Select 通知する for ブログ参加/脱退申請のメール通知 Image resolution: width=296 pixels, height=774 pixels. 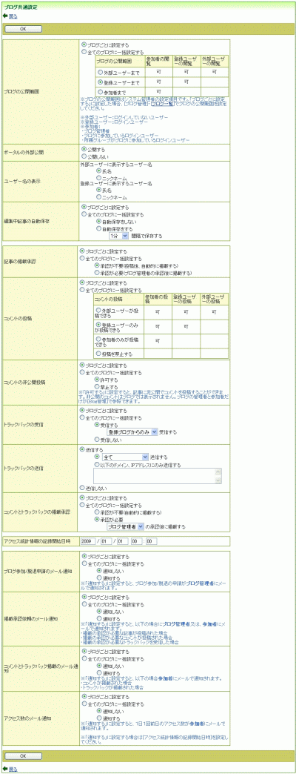(99, 577)
